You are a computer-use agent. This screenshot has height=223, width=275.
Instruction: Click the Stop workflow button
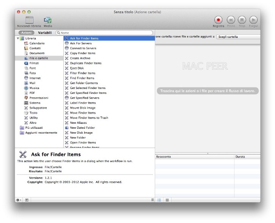[x=242, y=20]
